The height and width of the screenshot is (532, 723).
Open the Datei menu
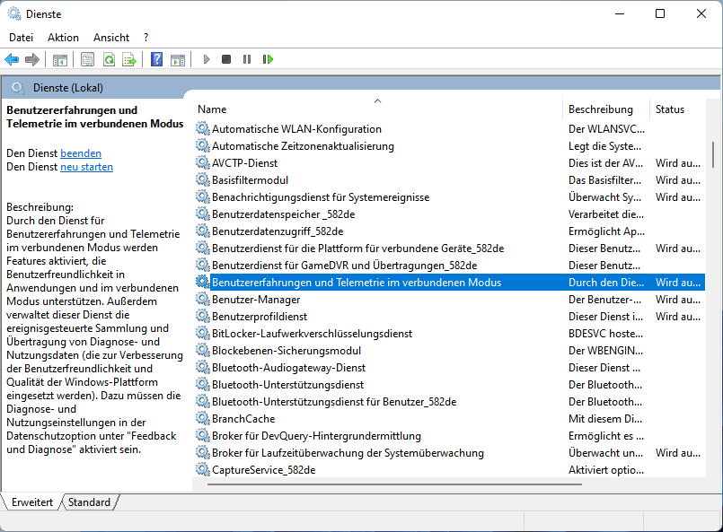21,38
